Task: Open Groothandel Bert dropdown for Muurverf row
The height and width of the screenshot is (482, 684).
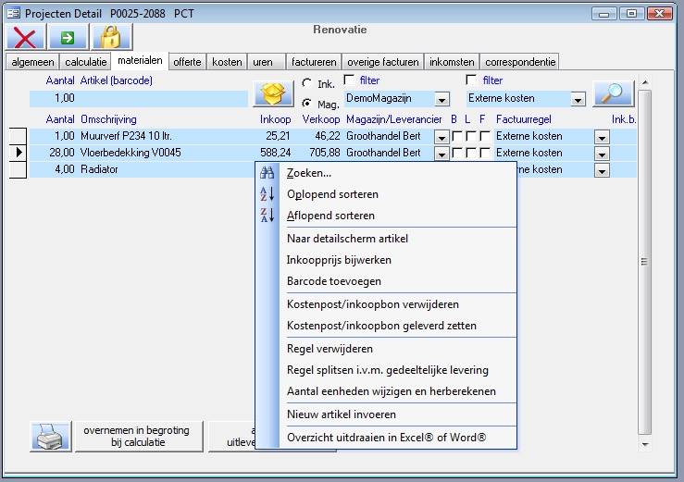Action: (x=441, y=137)
